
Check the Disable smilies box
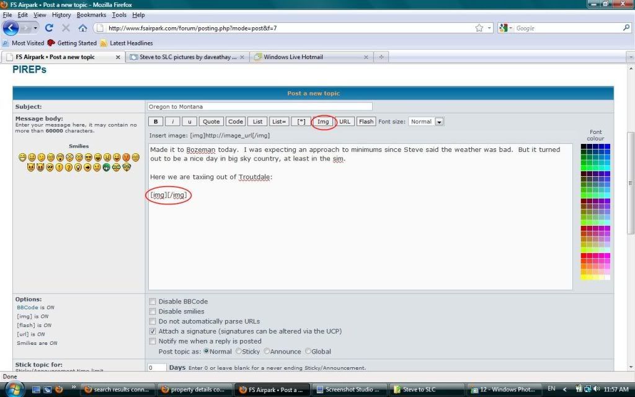coord(153,311)
